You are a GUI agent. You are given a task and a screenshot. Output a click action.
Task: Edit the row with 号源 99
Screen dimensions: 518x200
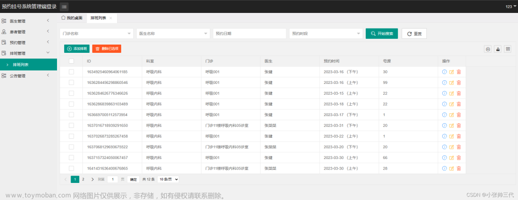[x=452, y=83]
